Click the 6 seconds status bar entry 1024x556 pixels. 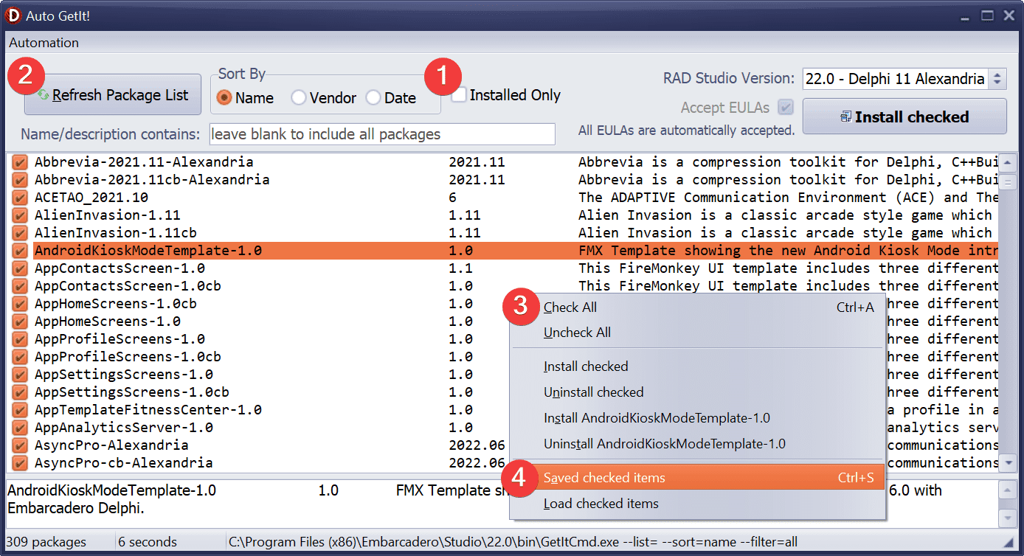(148, 542)
